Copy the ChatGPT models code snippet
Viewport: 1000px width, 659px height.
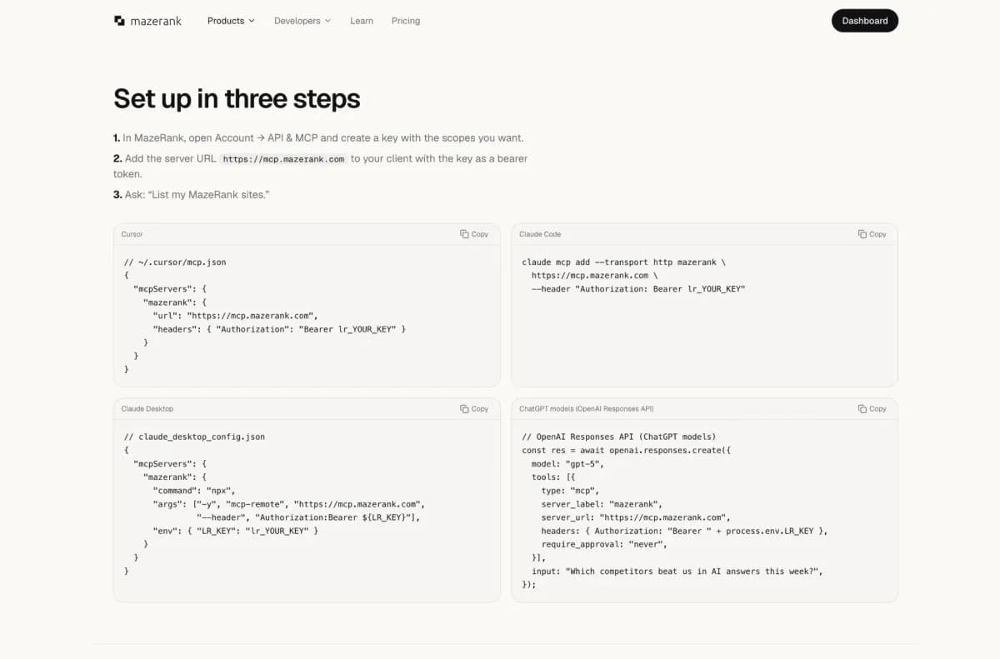pos(872,409)
